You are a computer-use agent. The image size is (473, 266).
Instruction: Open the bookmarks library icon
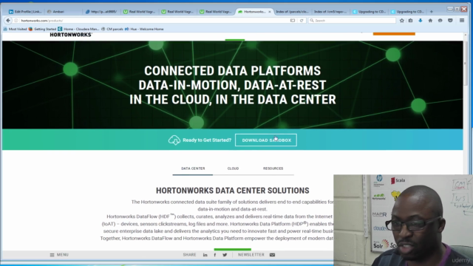tap(411, 21)
